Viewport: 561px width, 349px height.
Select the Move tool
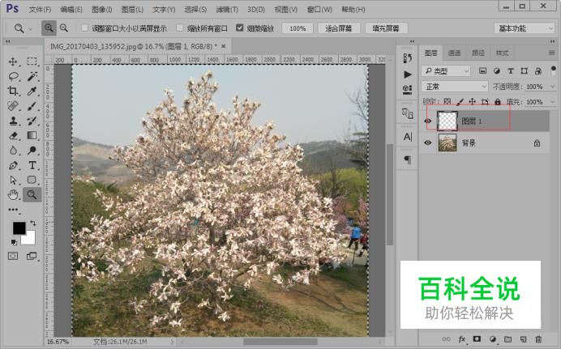(x=13, y=62)
